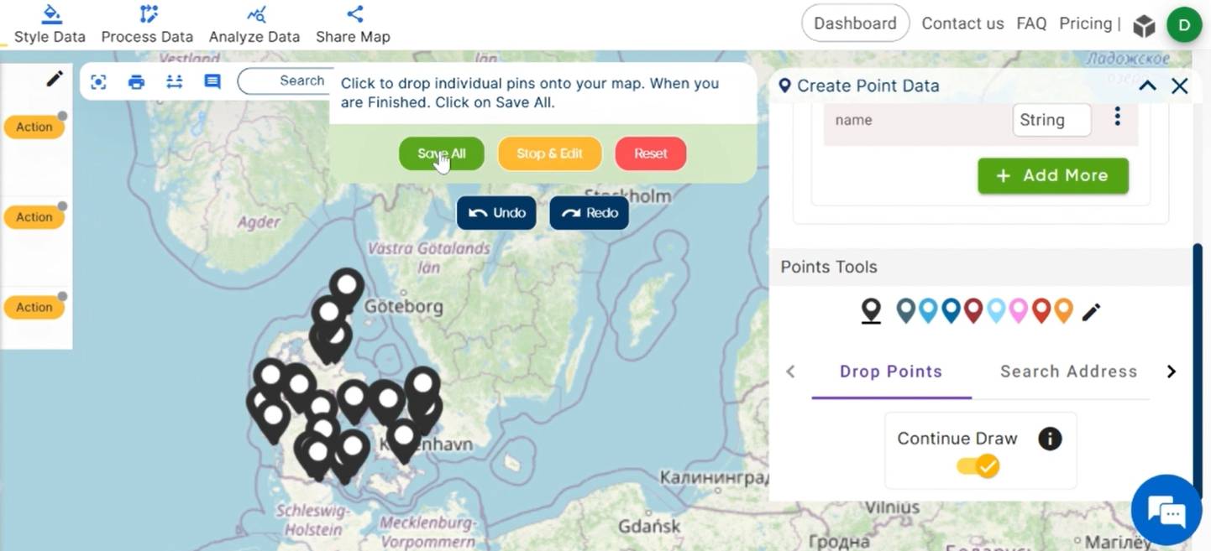
Task: Click the 3D cube icon in header
Action: [x=1144, y=26]
